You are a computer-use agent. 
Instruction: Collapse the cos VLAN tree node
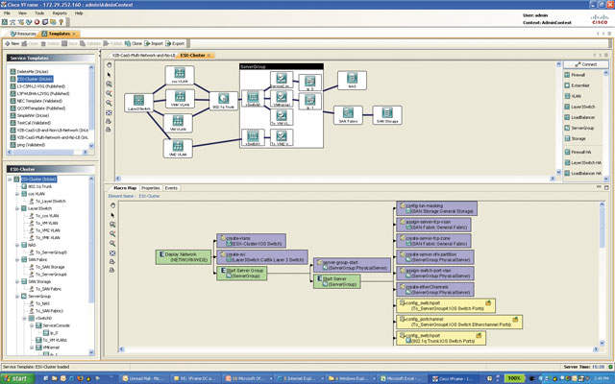pyautogui.click(x=17, y=194)
